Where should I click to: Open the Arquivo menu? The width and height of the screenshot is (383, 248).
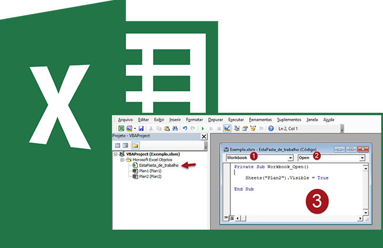126,119
